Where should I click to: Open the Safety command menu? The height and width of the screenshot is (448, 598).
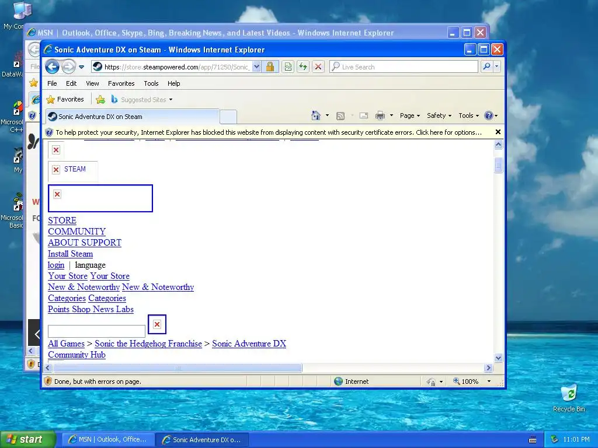(x=439, y=116)
